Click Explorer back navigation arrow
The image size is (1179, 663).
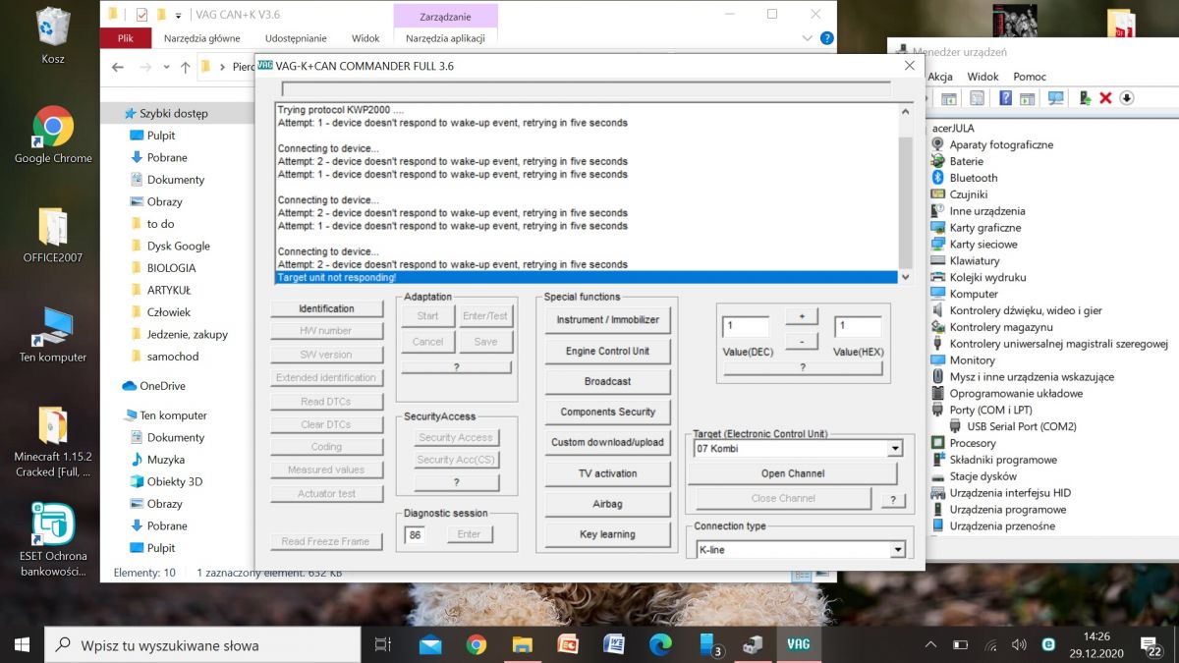click(118, 68)
